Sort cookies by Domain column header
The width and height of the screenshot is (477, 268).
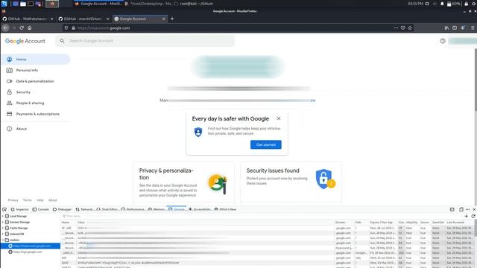pyautogui.click(x=344, y=223)
